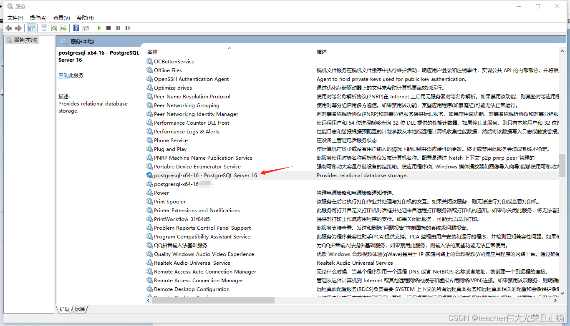Select Realtek Audio Universal Service name
This screenshot has width=570, height=326.
pyautogui.click(x=192, y=263)
